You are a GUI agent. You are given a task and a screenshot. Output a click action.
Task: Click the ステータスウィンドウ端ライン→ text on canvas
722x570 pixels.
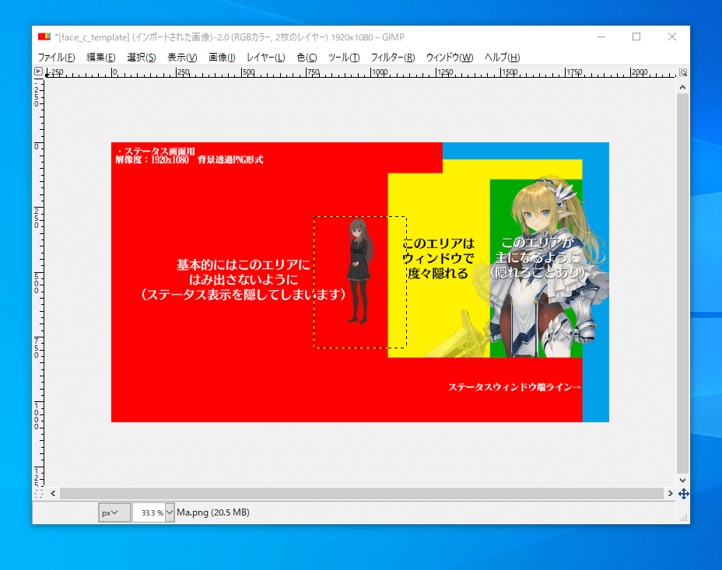click(x=514, y=387)
